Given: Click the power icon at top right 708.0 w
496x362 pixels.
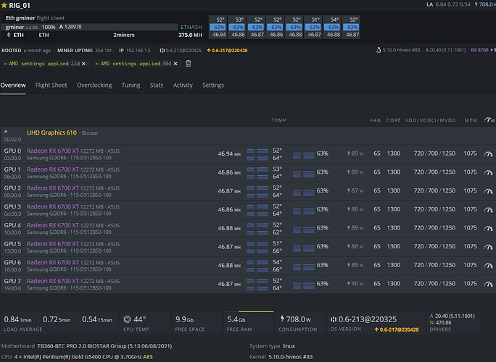Looking at the screenshot, I should click(476, 4).
